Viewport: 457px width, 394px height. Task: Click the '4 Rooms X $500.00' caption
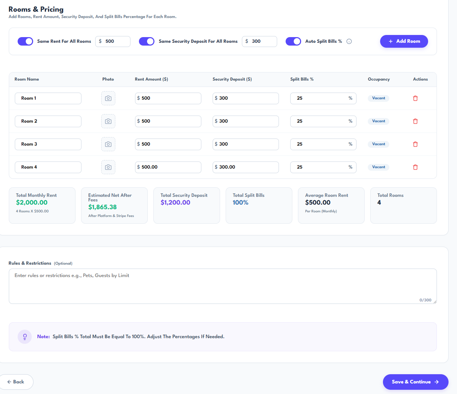[32, 211]
